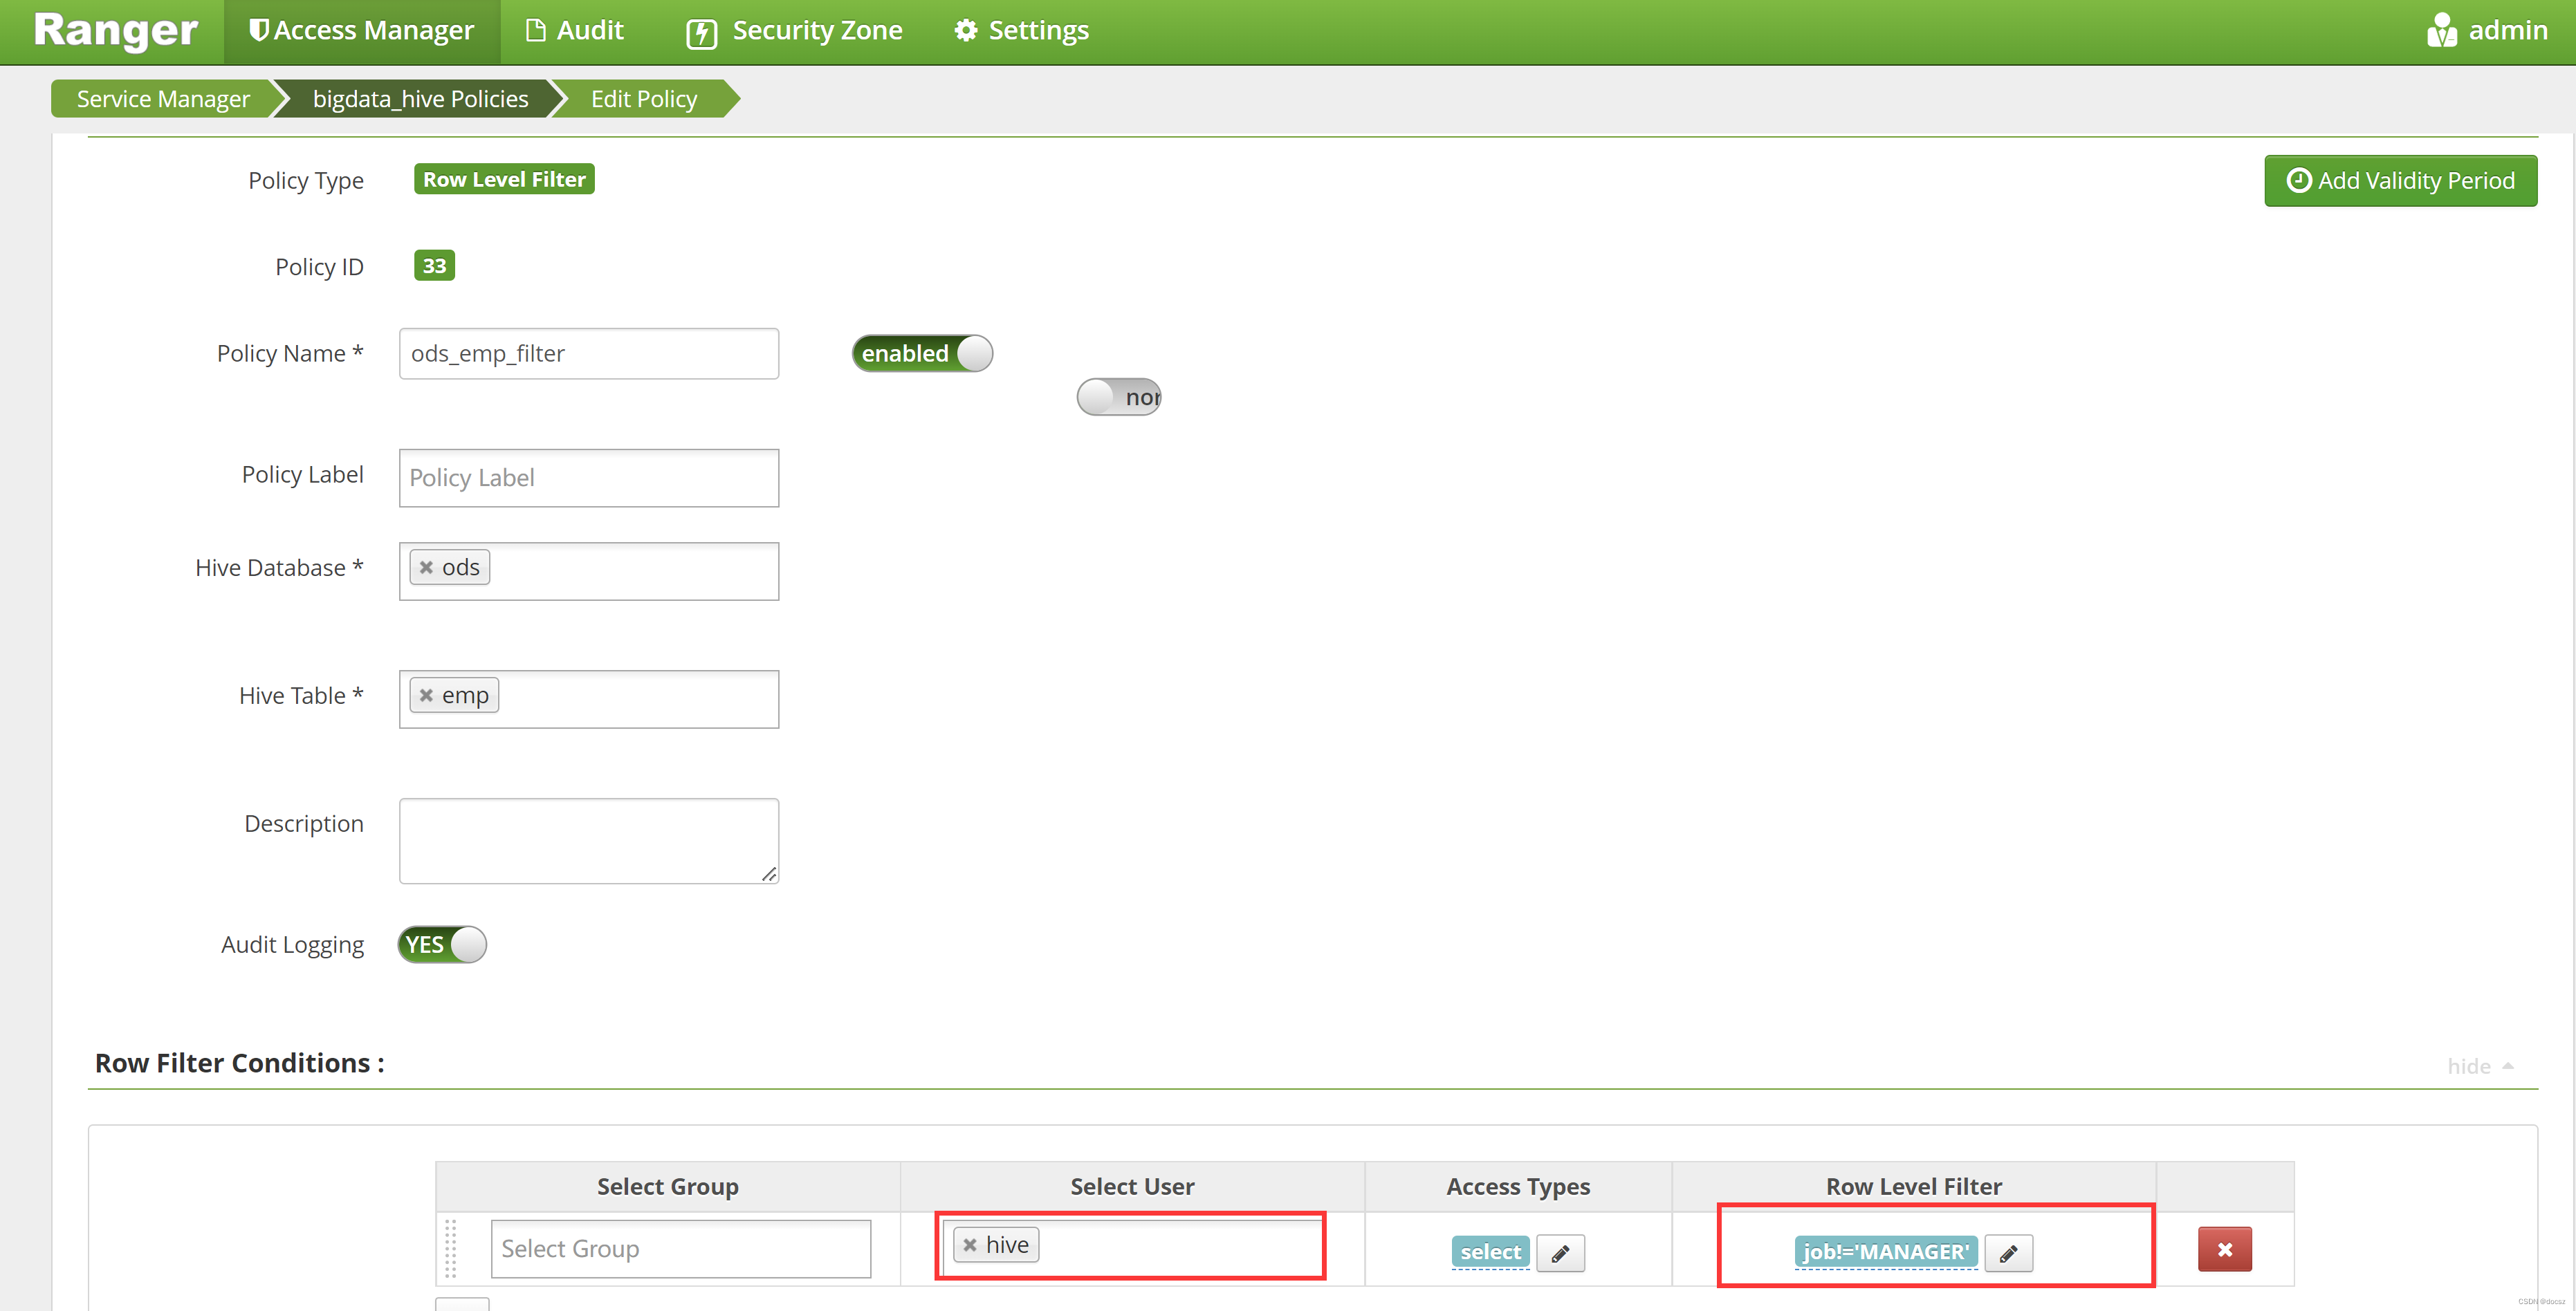The width and height of the screenshot is (2576, 1311).
Task: Toggle the normal/override policy switch
Action: coord(1118,397)
